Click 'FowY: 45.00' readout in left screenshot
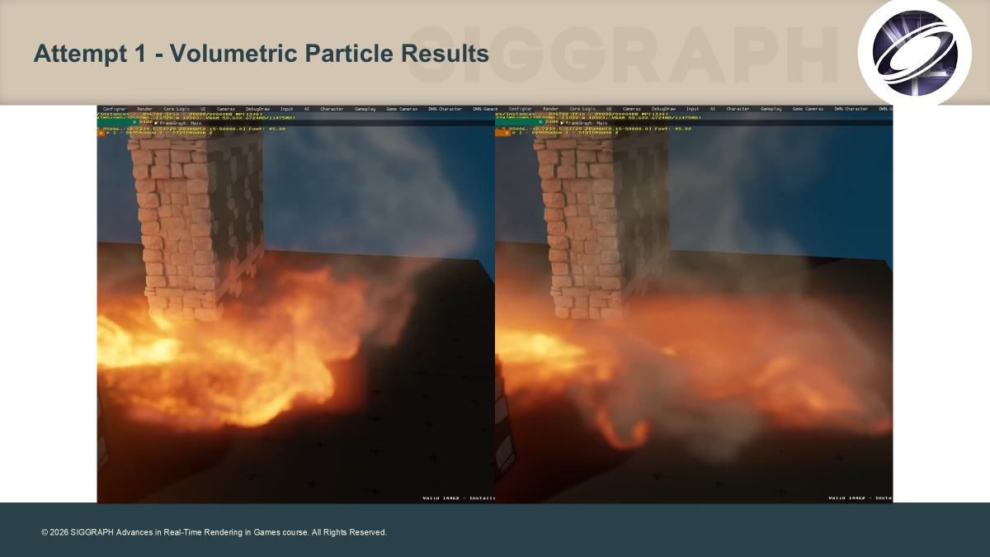The height and width of the screenshot is (557, 990). [266, 129]
